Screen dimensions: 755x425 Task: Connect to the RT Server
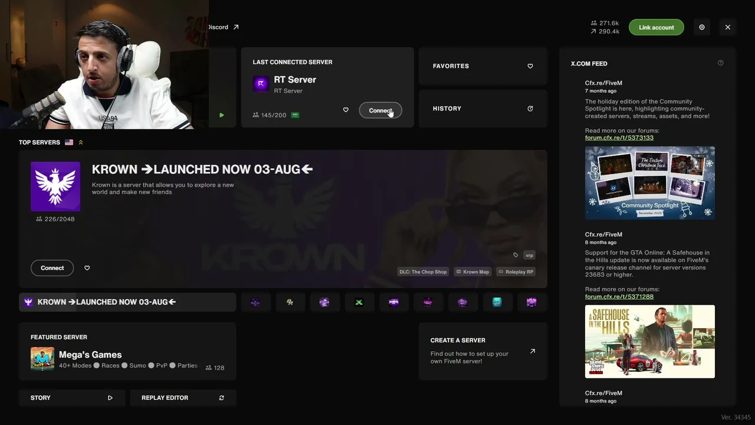(380, 110)
